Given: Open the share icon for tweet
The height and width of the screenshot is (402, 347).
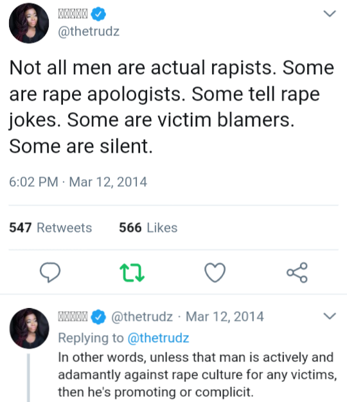Looking at the screenshot, I should [297, 273].
